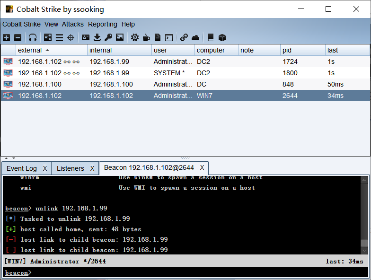Viewport: 371px width, 280px height.
Task: Open the Reporting menu
Action: (102, 25)
